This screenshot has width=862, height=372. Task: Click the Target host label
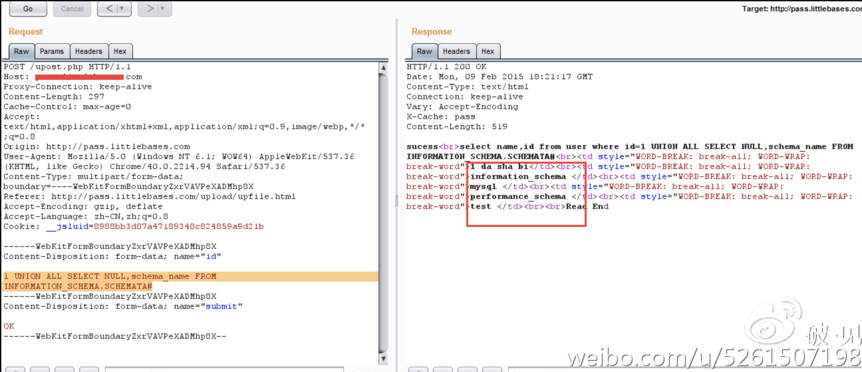(801, 9)
